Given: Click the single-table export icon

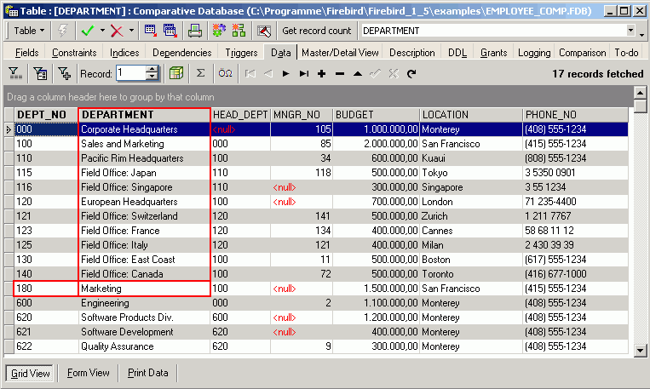Looking at the screenshot, I should point(150,31).
